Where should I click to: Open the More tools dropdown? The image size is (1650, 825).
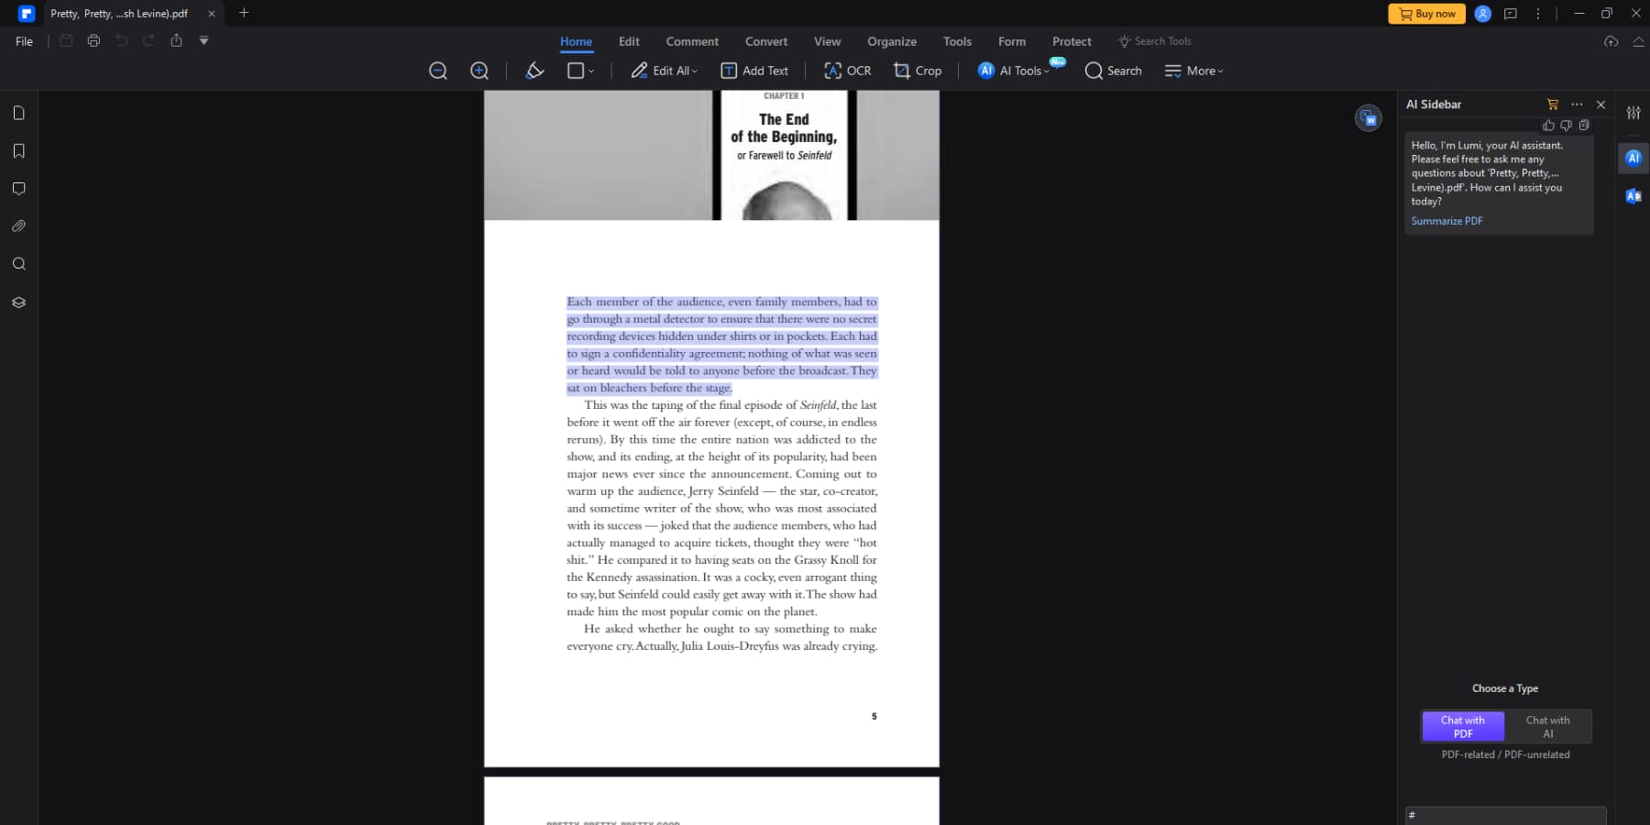coord(1193,71)
